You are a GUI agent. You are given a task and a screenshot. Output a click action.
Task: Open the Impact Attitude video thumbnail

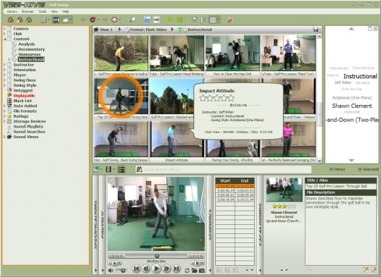(176, 140)
